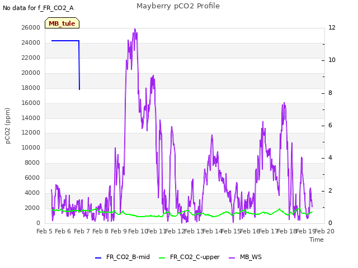The width and height of the screenshot is (358, 268).
Task: Click the blue FR_CO2_B-mid horizontal line segment
Action: 65,41
